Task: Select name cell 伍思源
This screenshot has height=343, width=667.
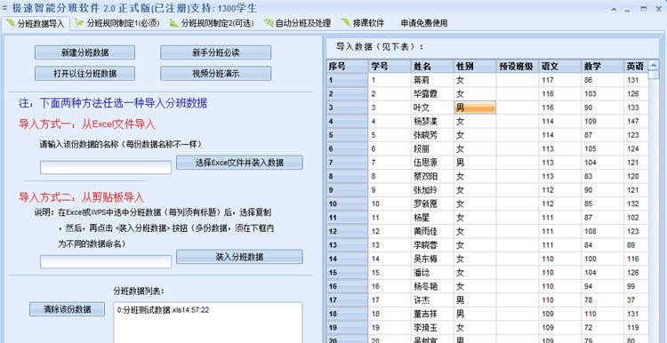Action: click(x=432, y=163)
